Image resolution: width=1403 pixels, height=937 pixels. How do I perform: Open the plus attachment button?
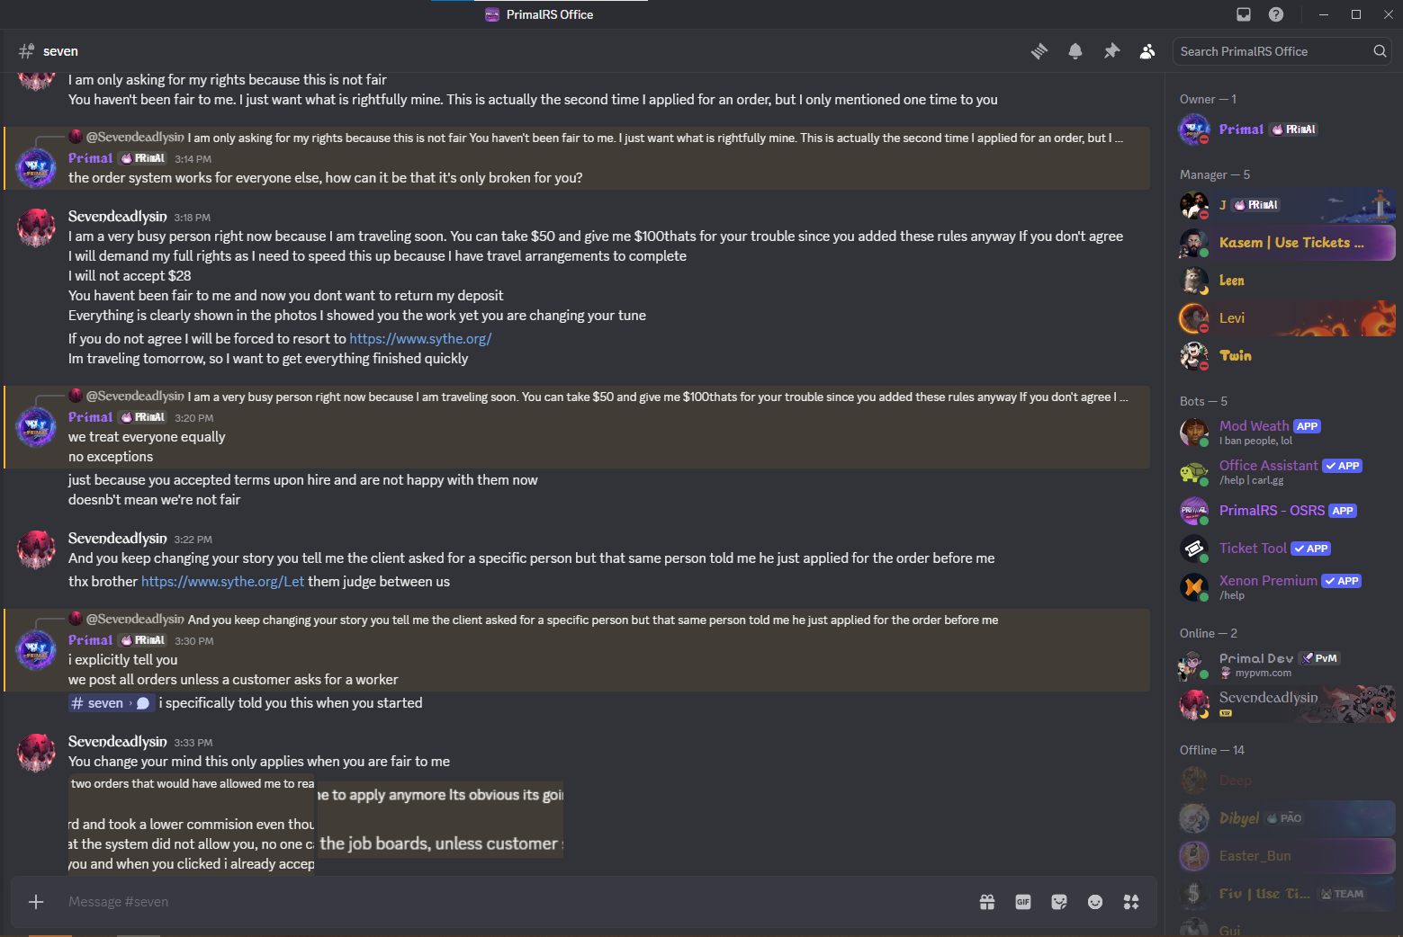(x=36, y=901)
